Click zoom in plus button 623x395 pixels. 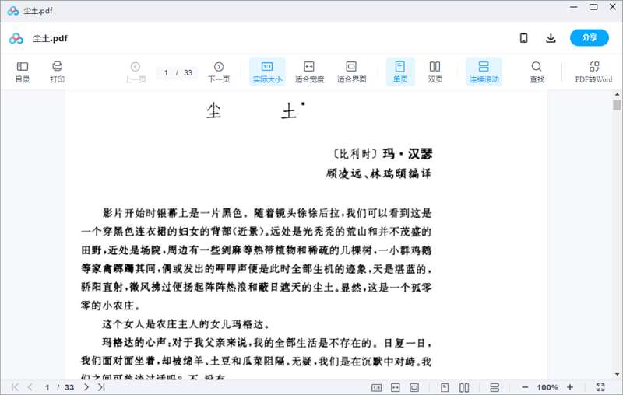(570, 387)
